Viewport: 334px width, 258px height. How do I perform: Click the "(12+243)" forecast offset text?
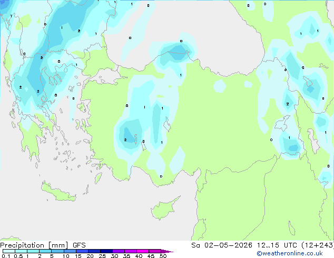pos(318,245)
